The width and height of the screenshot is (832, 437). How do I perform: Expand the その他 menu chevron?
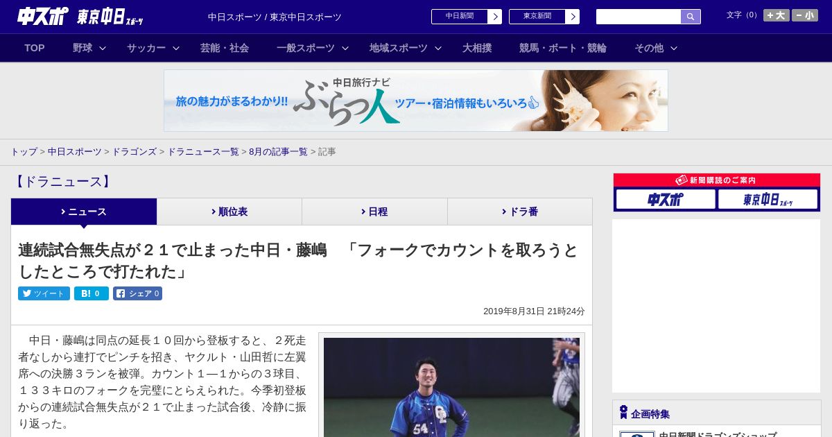pos(674,48)
